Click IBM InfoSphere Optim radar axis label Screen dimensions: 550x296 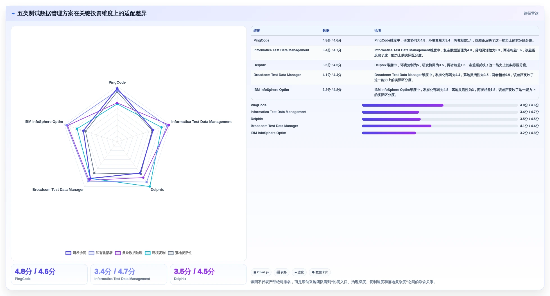pyautogui.click(x=44, y=122)
